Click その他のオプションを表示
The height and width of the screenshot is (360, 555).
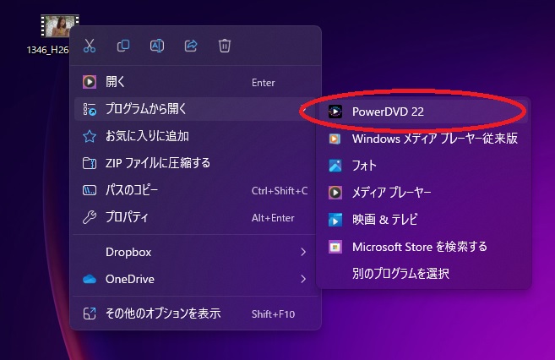tap(195, 314)
